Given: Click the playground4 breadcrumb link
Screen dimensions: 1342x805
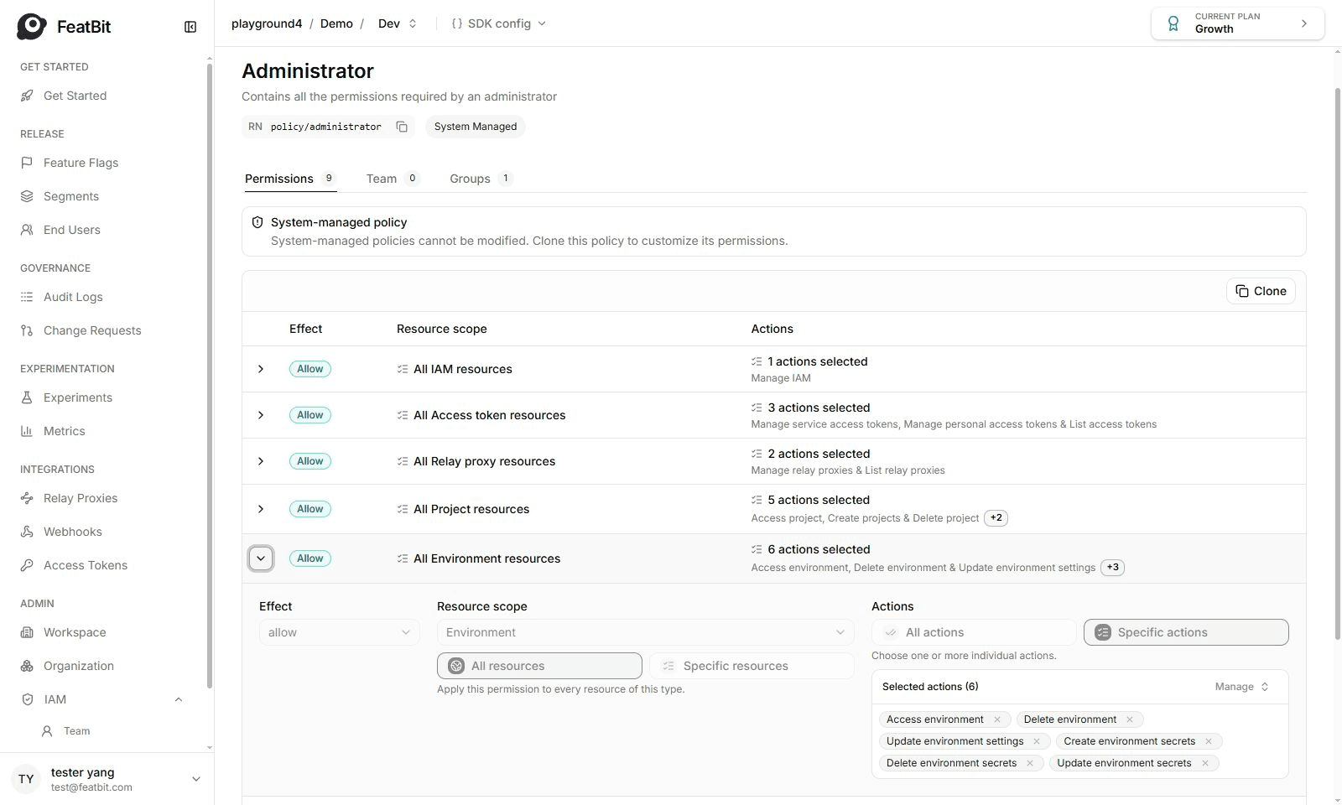Looking at the screenshot, I should pos(267,23).
